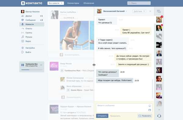Image resolution: width=183 pixels, height=120 pixels.
Task: Click the Музыка note icon in the sidebar
Action: pyautogui.click(x=23, y=37)
